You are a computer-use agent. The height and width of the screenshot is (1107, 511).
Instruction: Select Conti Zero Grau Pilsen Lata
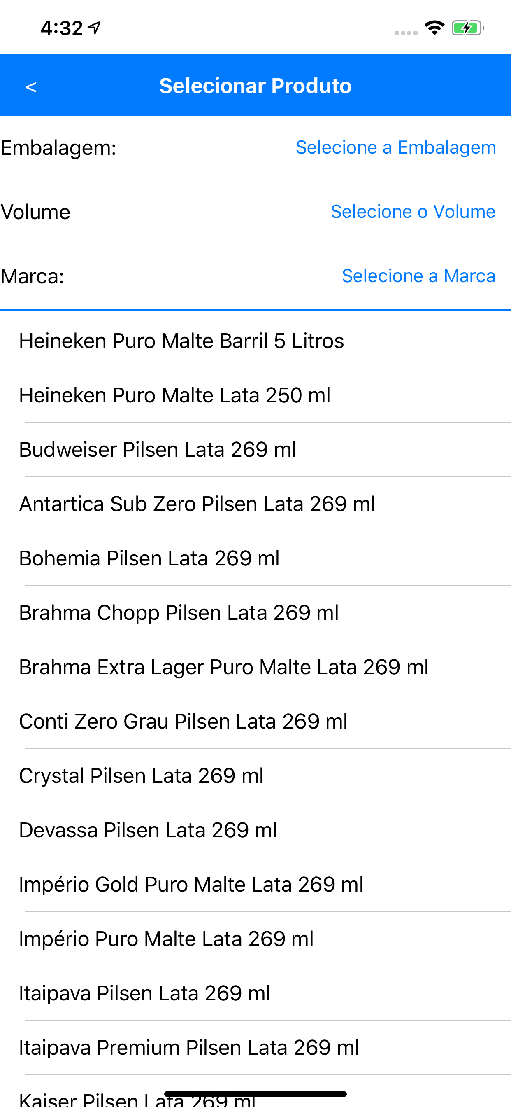[x=255, y=722]
